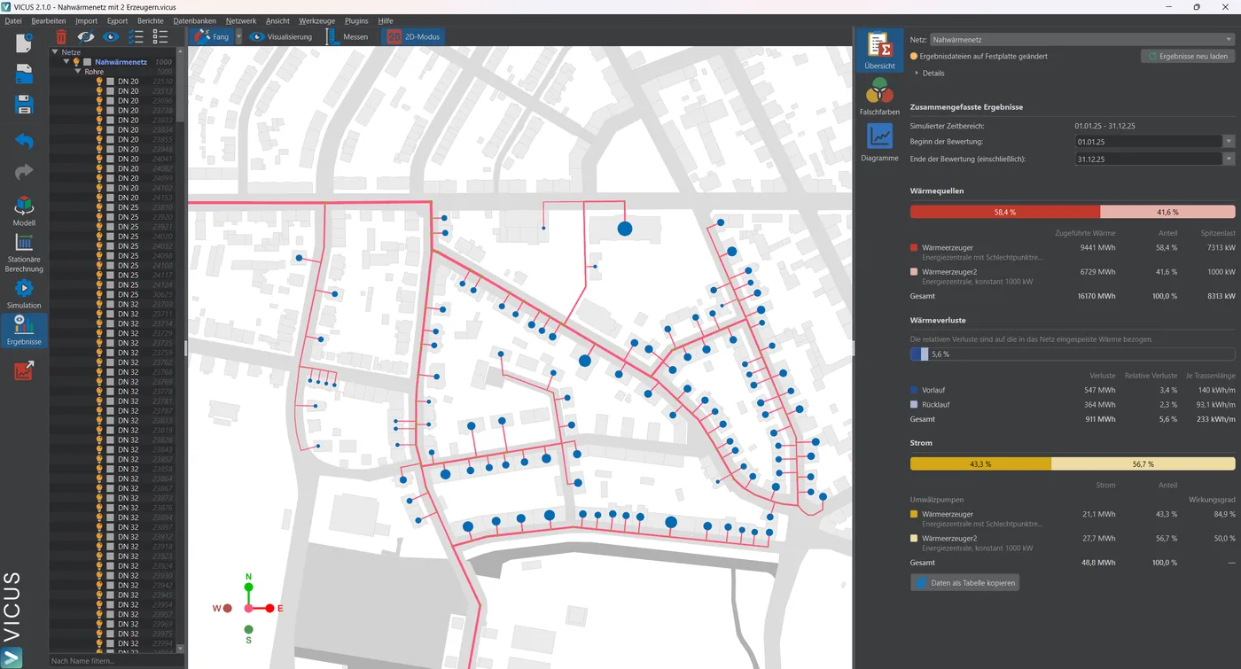The height and width of the screenshot is (669, 1241).
Task: Open the Visualisierung options
Action: pos(281,37)
